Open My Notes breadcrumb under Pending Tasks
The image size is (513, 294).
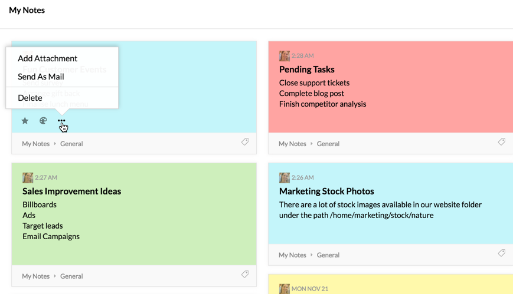click(x=292, y=144)
